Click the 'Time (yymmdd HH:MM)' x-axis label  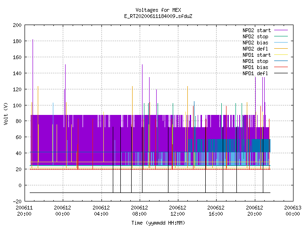(x=158, y=223)
